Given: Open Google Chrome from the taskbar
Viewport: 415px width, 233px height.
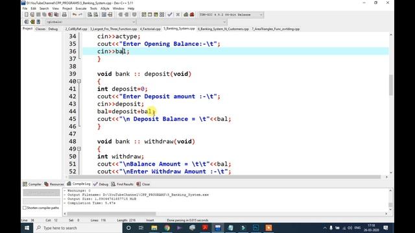Looking at the screenshot, I should pyautogui.click(x=167, y=228).
